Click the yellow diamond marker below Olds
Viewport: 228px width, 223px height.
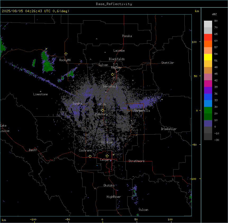point(103,110)
